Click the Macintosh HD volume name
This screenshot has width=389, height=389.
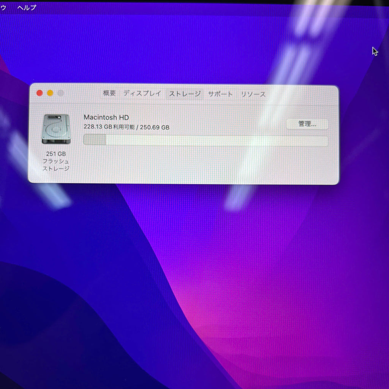point(106,117)
